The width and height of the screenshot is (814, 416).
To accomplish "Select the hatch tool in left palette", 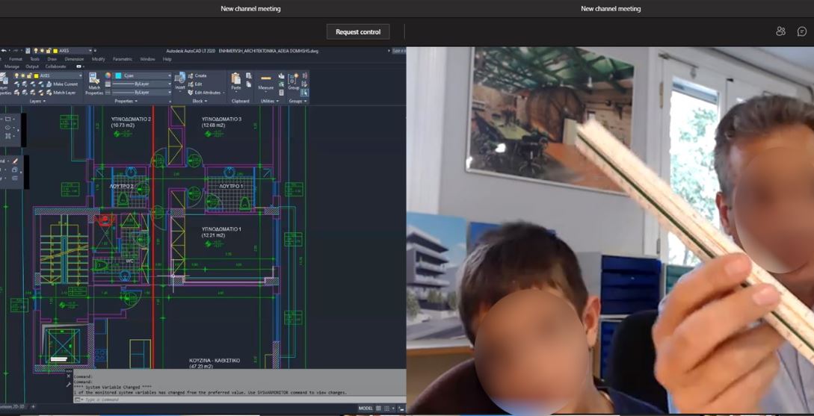I will pyautogui.click(x=7, y=136).
